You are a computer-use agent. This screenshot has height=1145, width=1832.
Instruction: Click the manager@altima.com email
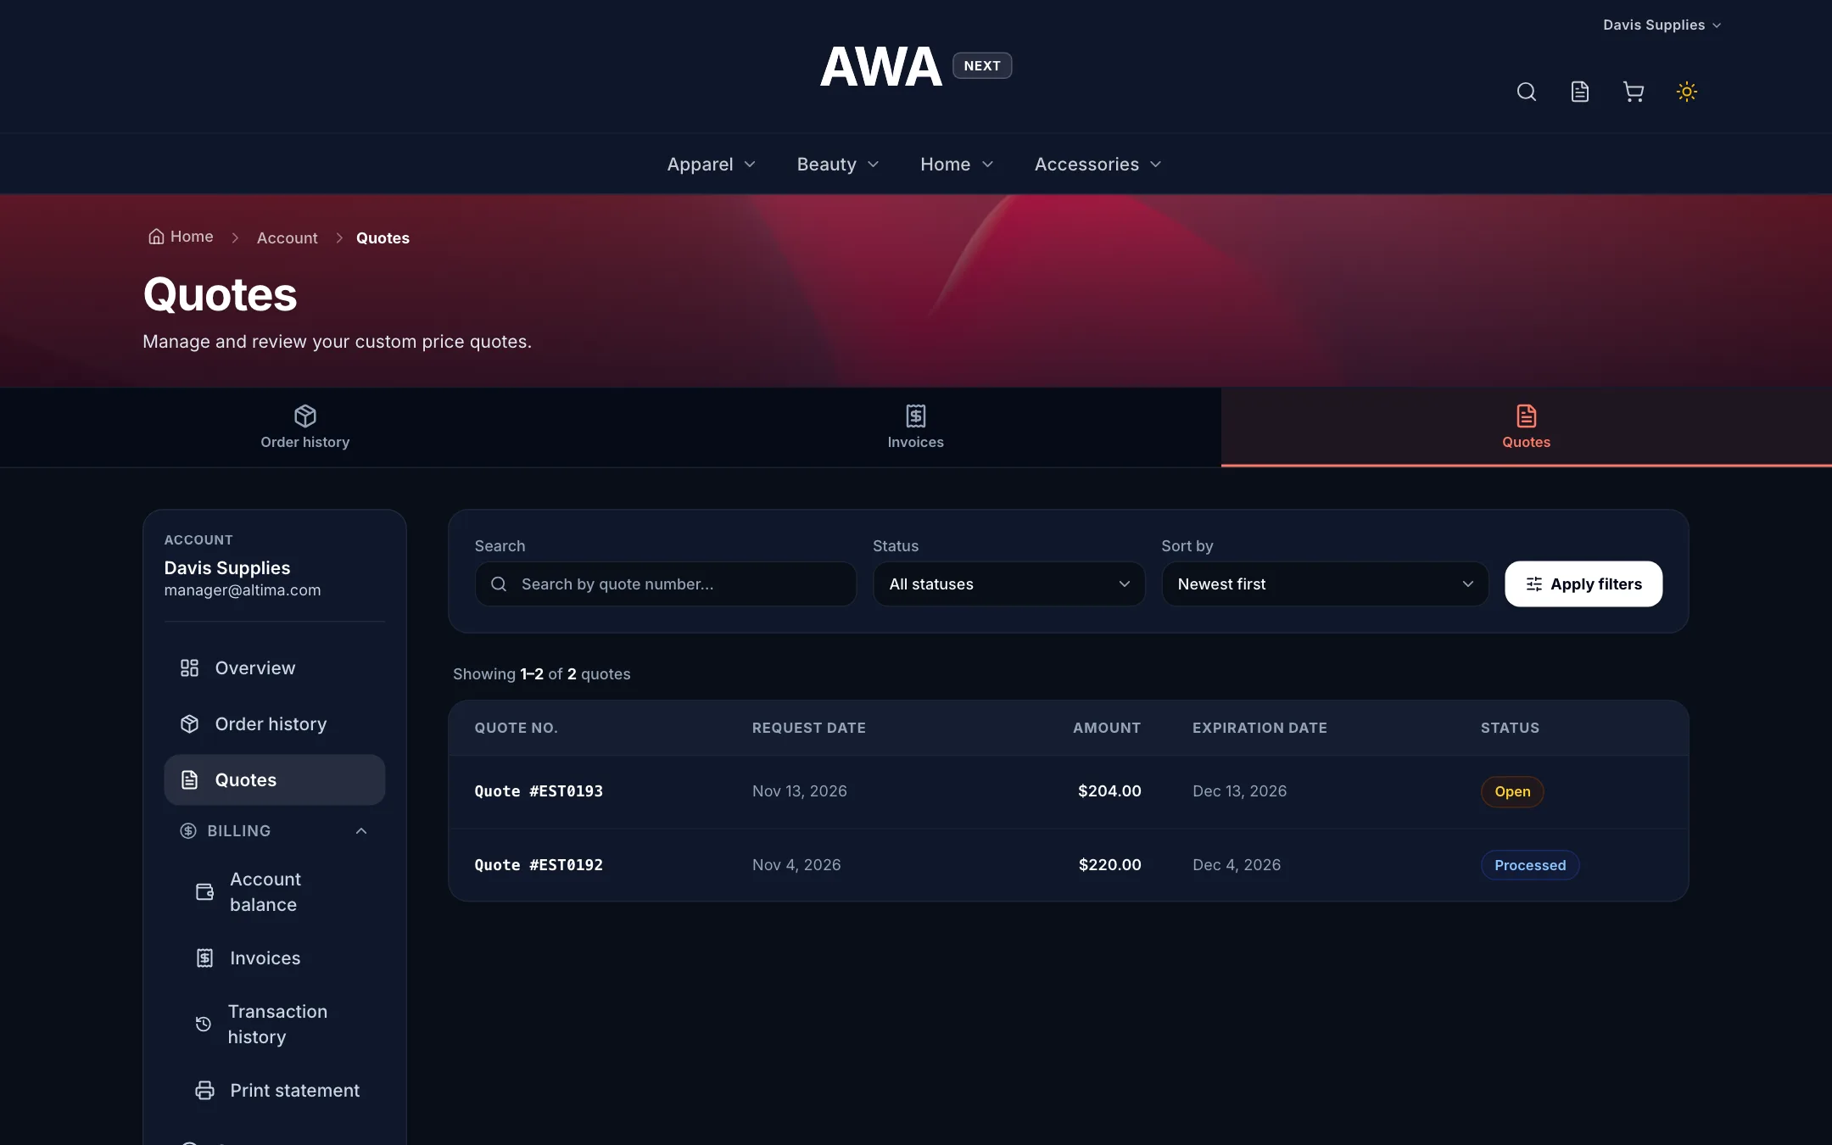(x=243, y=590)
